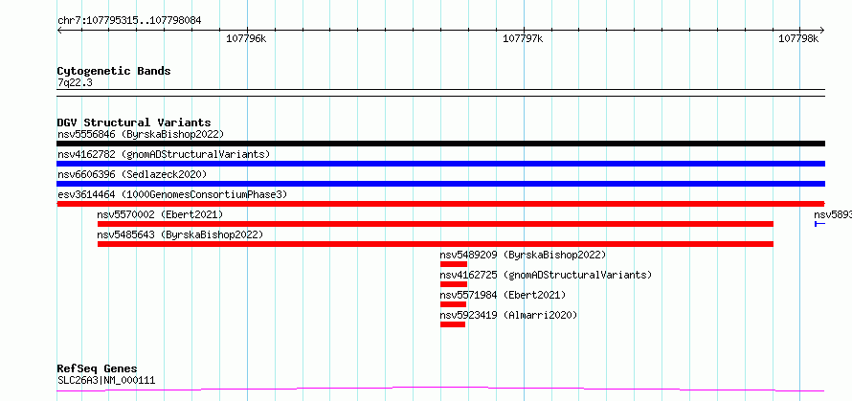Click the RefSeq Genes track title
Viewport: 852px width, 401px height.
click(x=97, y=369)
